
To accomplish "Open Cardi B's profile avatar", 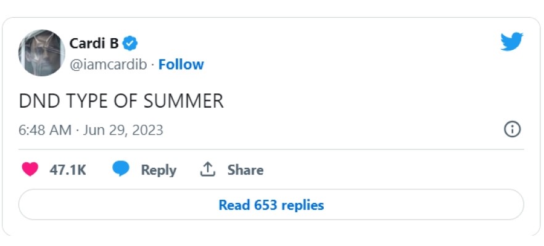I will (x=41, y=54).
